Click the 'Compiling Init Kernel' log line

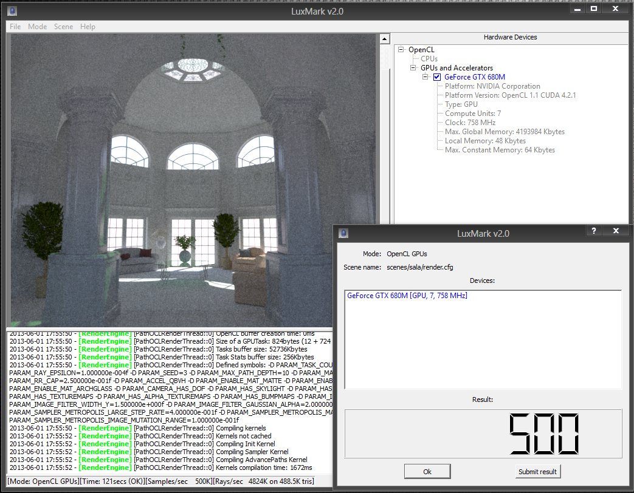142,444
